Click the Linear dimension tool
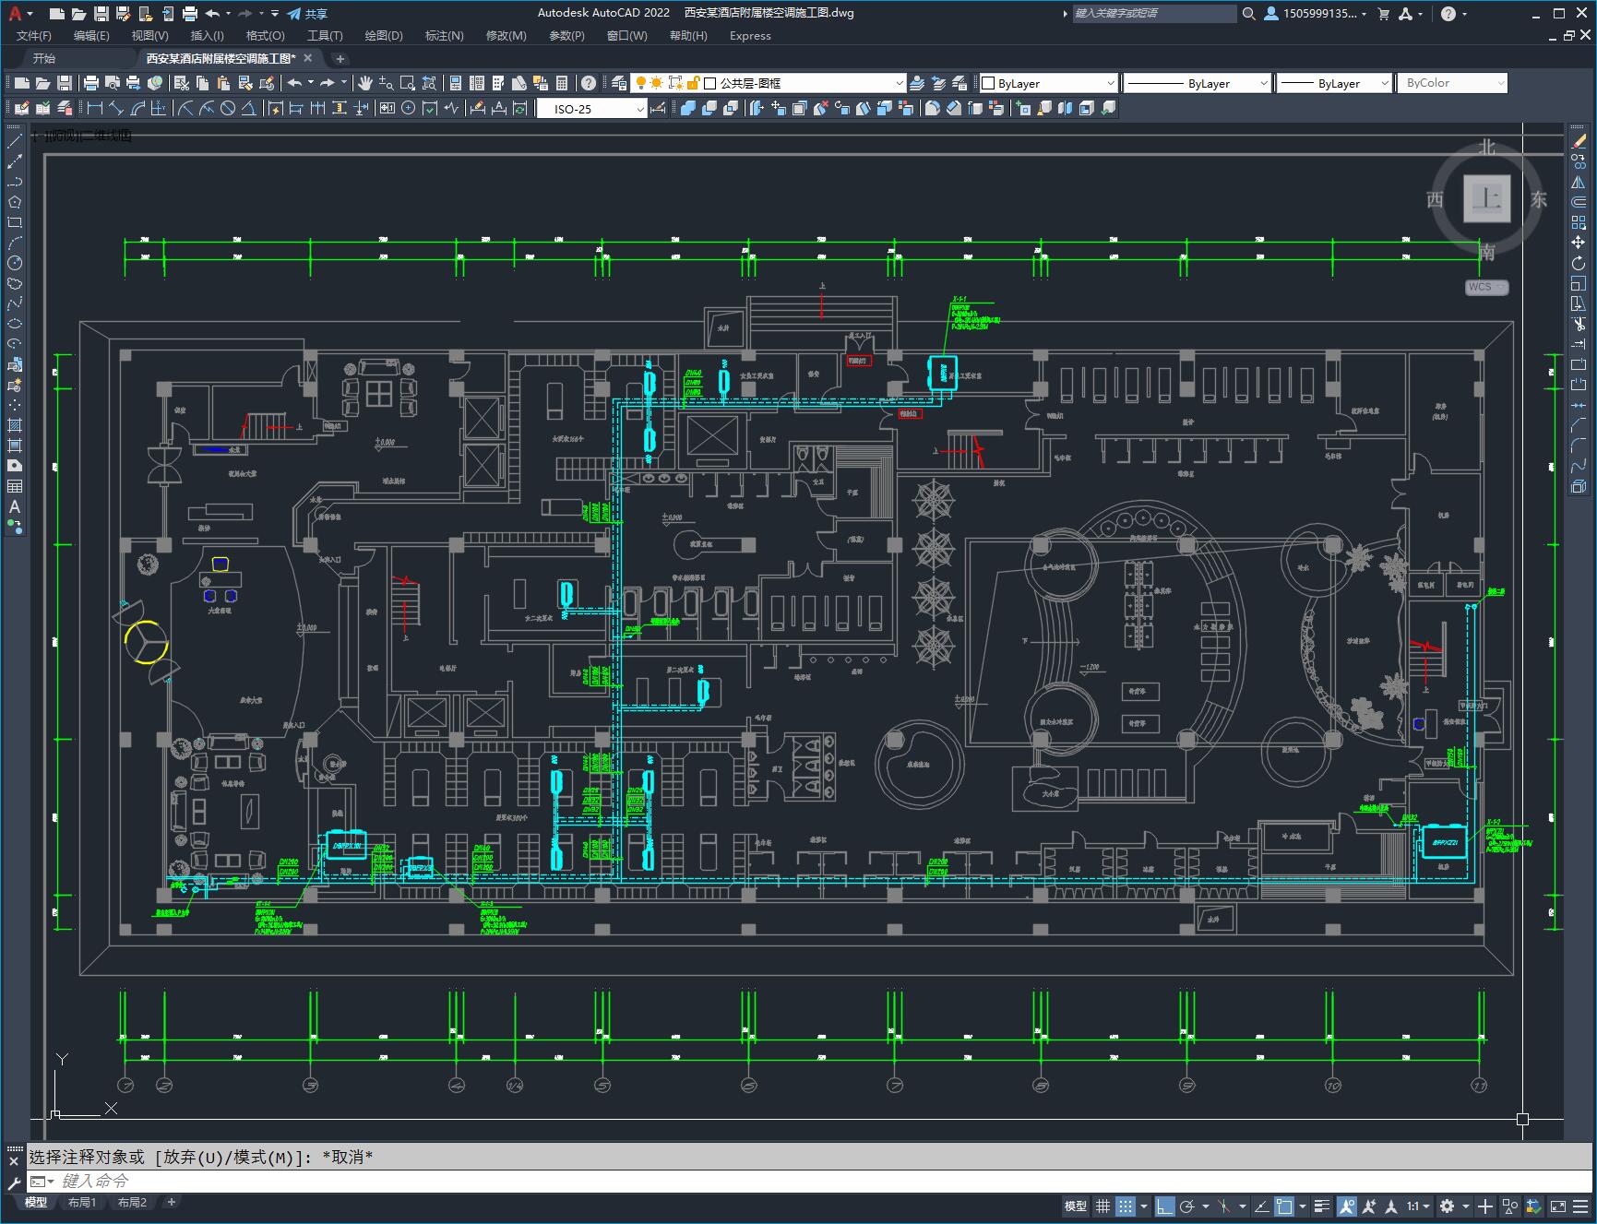1597x1224 pixels. pyautogui.click(x=94, y=109)
